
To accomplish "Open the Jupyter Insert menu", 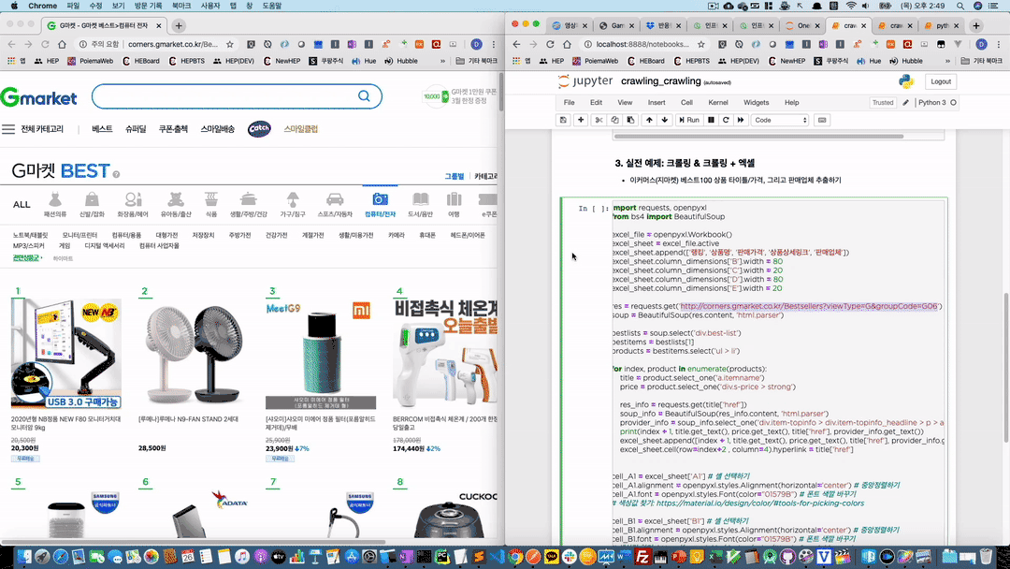I will pos(657,102).
